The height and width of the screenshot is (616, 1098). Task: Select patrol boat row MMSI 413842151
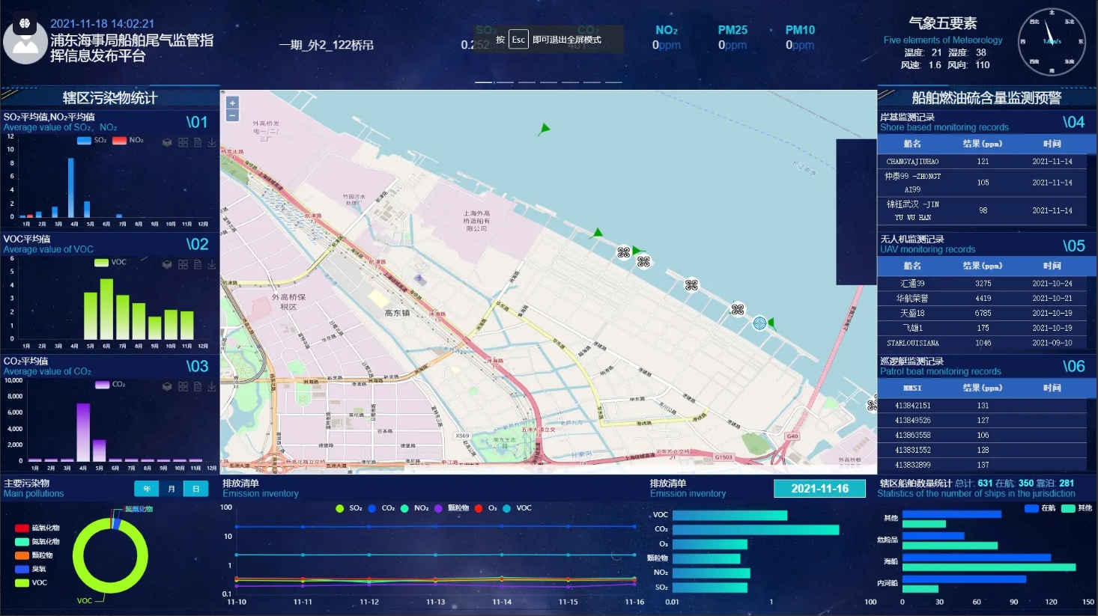coord(982,405)
